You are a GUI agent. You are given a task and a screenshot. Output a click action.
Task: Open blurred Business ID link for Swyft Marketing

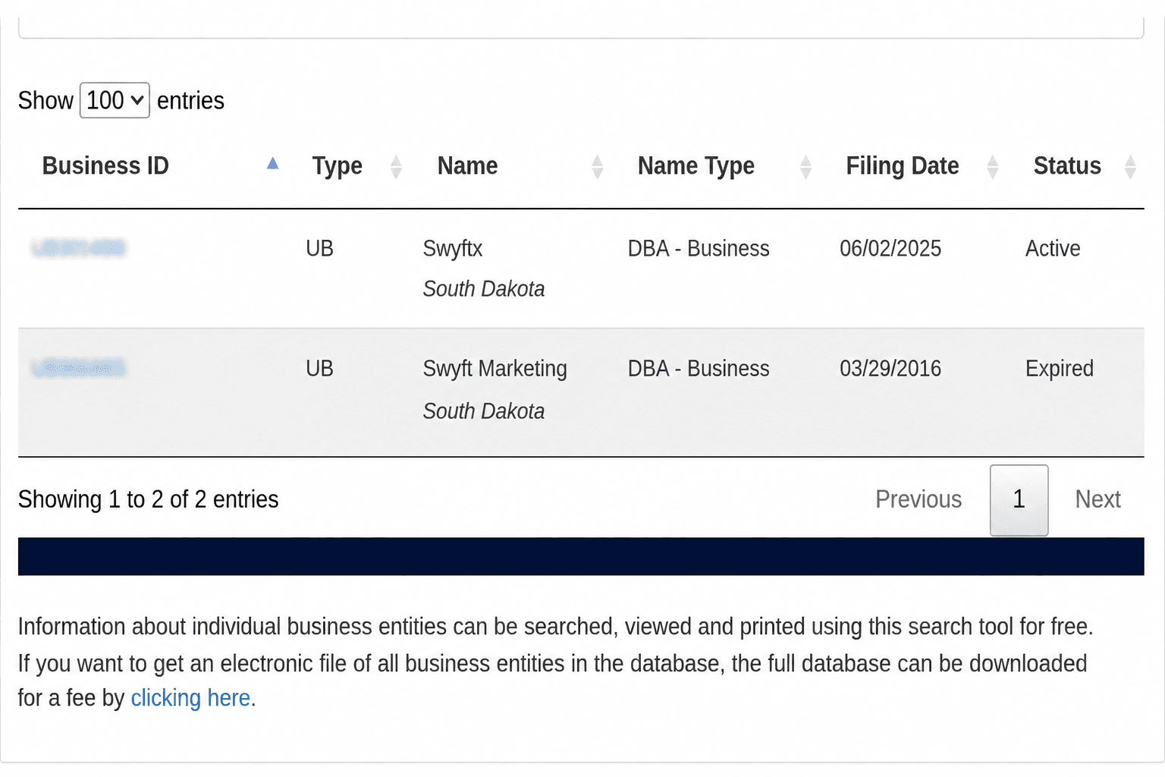[78, 369]
